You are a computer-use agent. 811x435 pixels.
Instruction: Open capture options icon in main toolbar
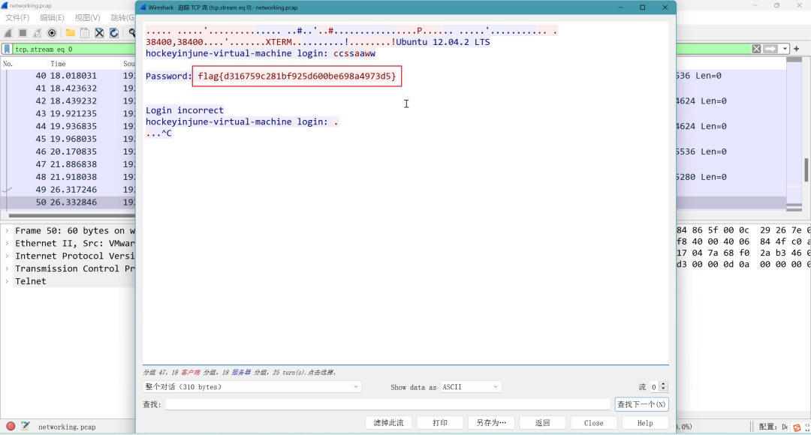pos(53,33)
